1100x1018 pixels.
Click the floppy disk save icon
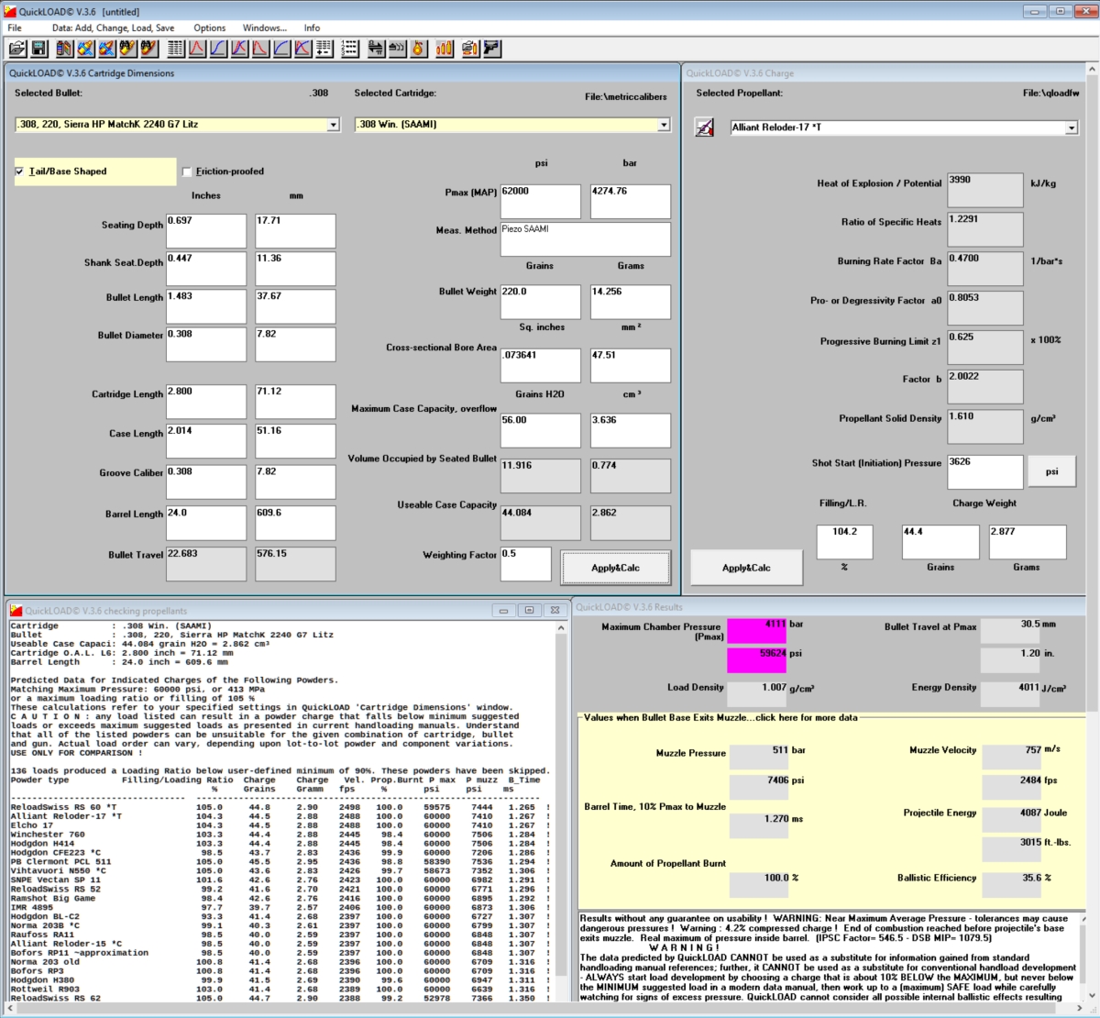coord(39,48)
